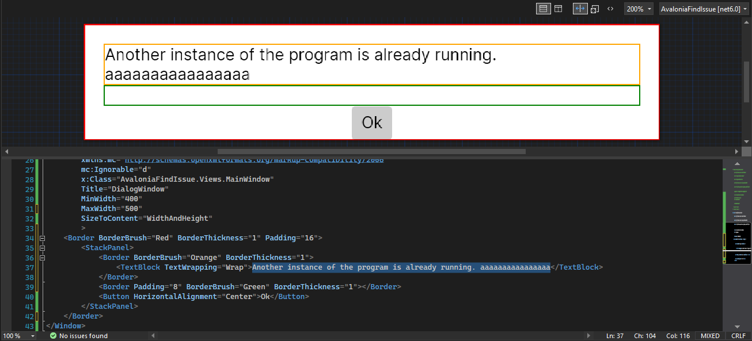The image size is (752, 341).
Task: Open XAML code view via the <> icon
Action: click(x=610, y=8)
